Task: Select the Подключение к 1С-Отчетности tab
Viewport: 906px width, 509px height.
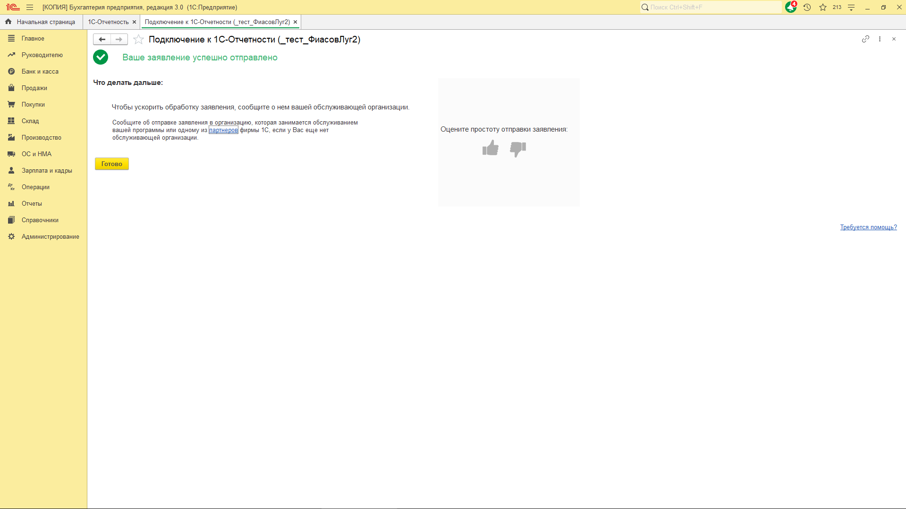Action: click(x=217, y=22)
